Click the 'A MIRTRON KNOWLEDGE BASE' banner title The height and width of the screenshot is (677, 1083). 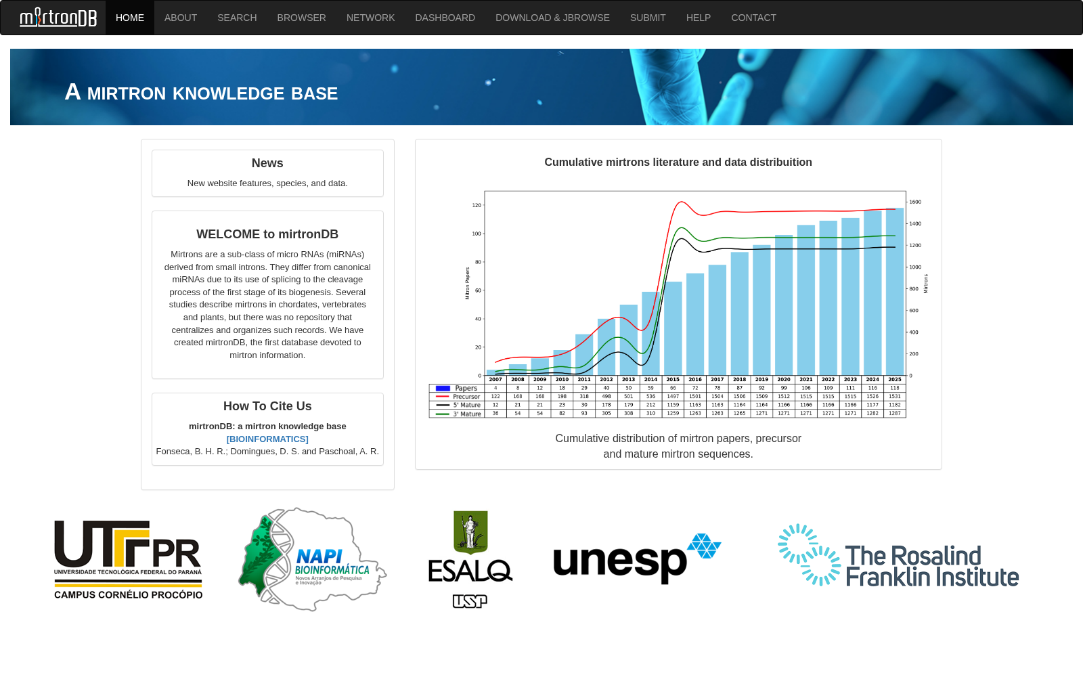(201, 92)
